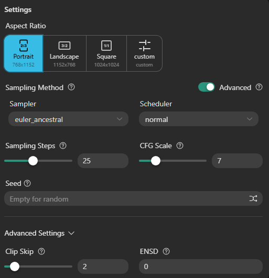Screen dimensions: 269x278
Task: Click the Clip Skip slider handle
Action: [15, 266]
